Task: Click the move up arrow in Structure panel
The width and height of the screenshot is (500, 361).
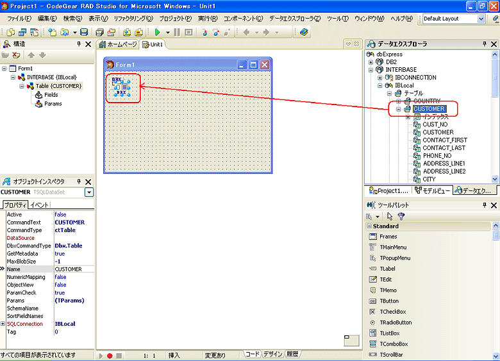Action: click(31, 55)
